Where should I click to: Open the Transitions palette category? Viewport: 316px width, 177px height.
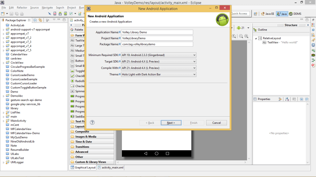point(92,147)
